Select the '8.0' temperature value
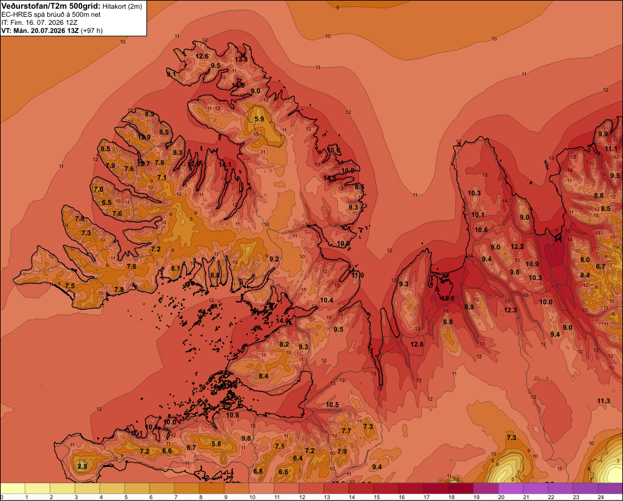Image resolution: width=623 pixels, height=501 pixels. click(585, 260)
